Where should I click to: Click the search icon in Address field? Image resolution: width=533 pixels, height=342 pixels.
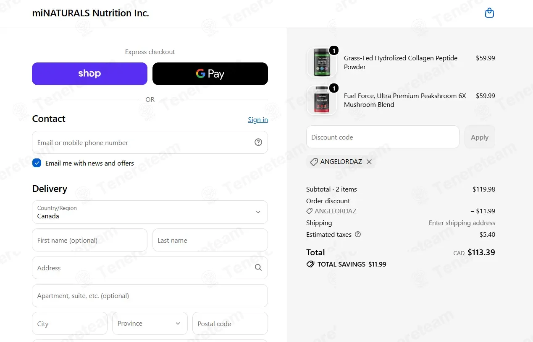[258, 267]
